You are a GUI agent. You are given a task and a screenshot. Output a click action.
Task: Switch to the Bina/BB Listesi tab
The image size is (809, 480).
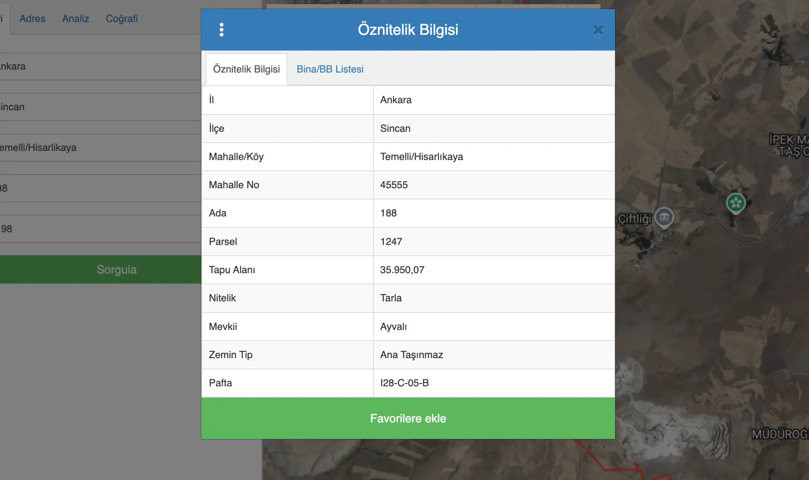tap(330, 69)
